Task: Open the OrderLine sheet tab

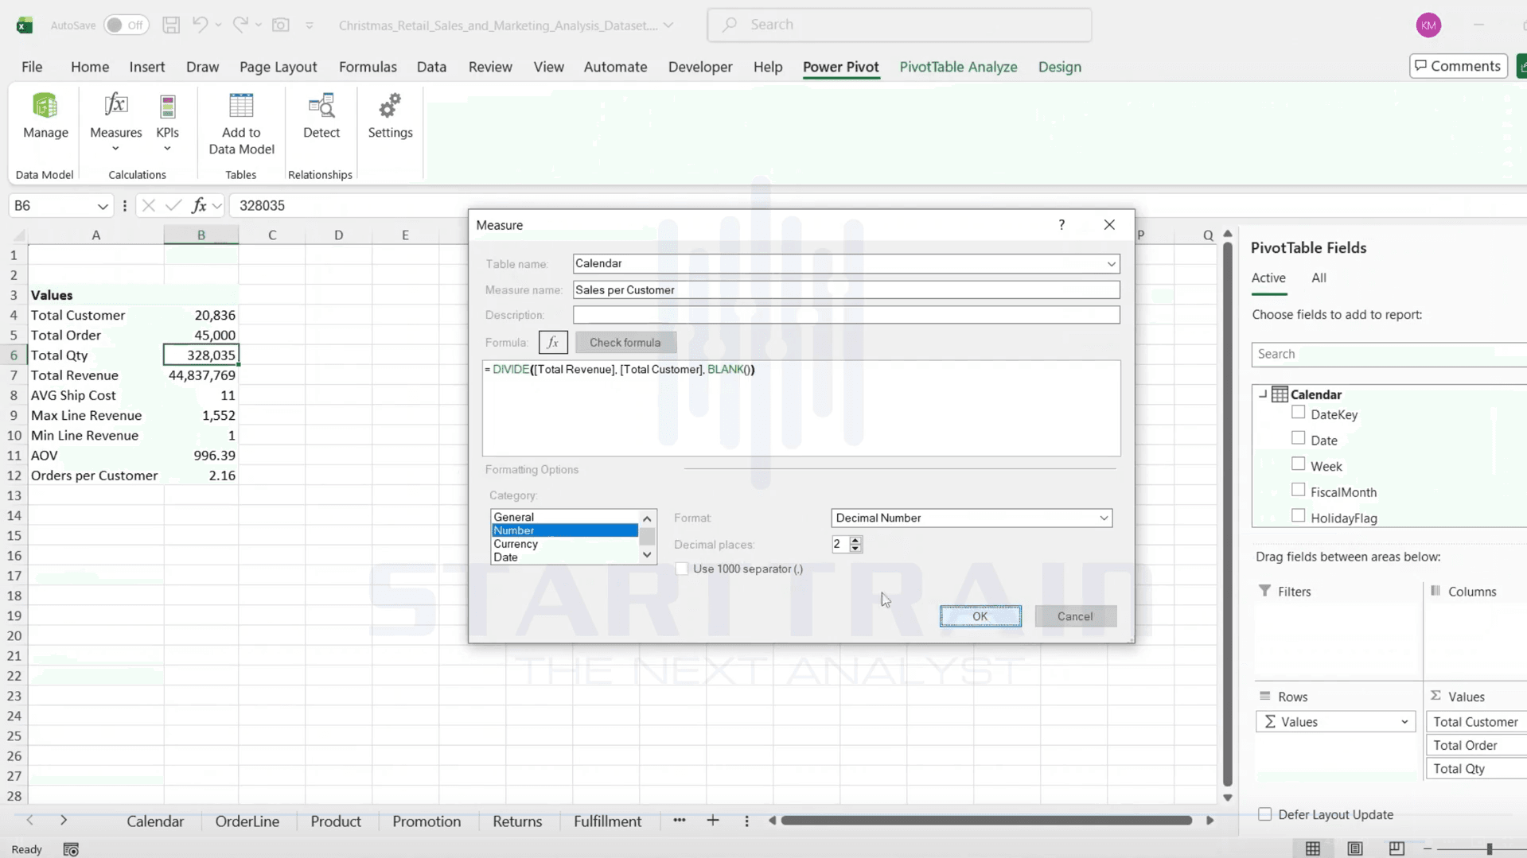Action: 247,821
